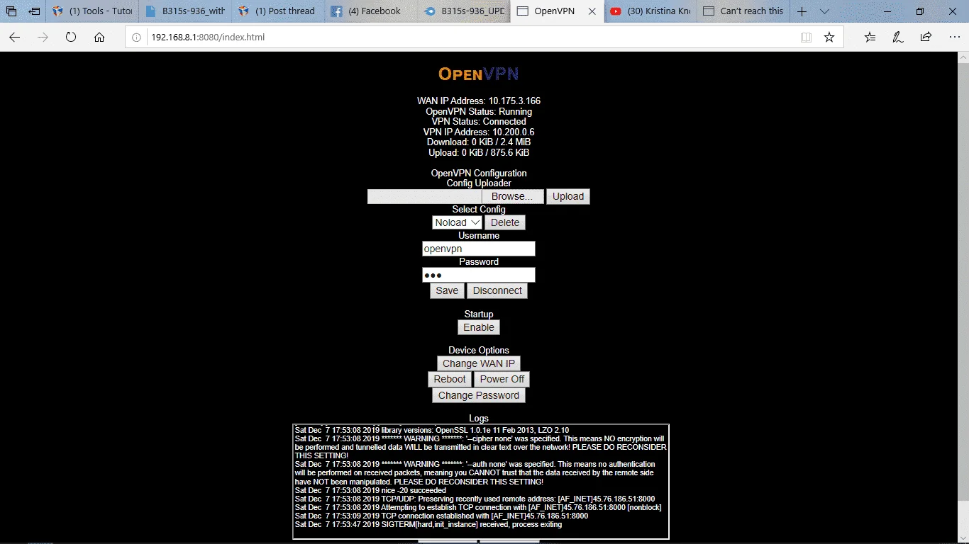Open the Favorites hub icon
The height and width of the screenshot is (544, 969).
(870, 37)
